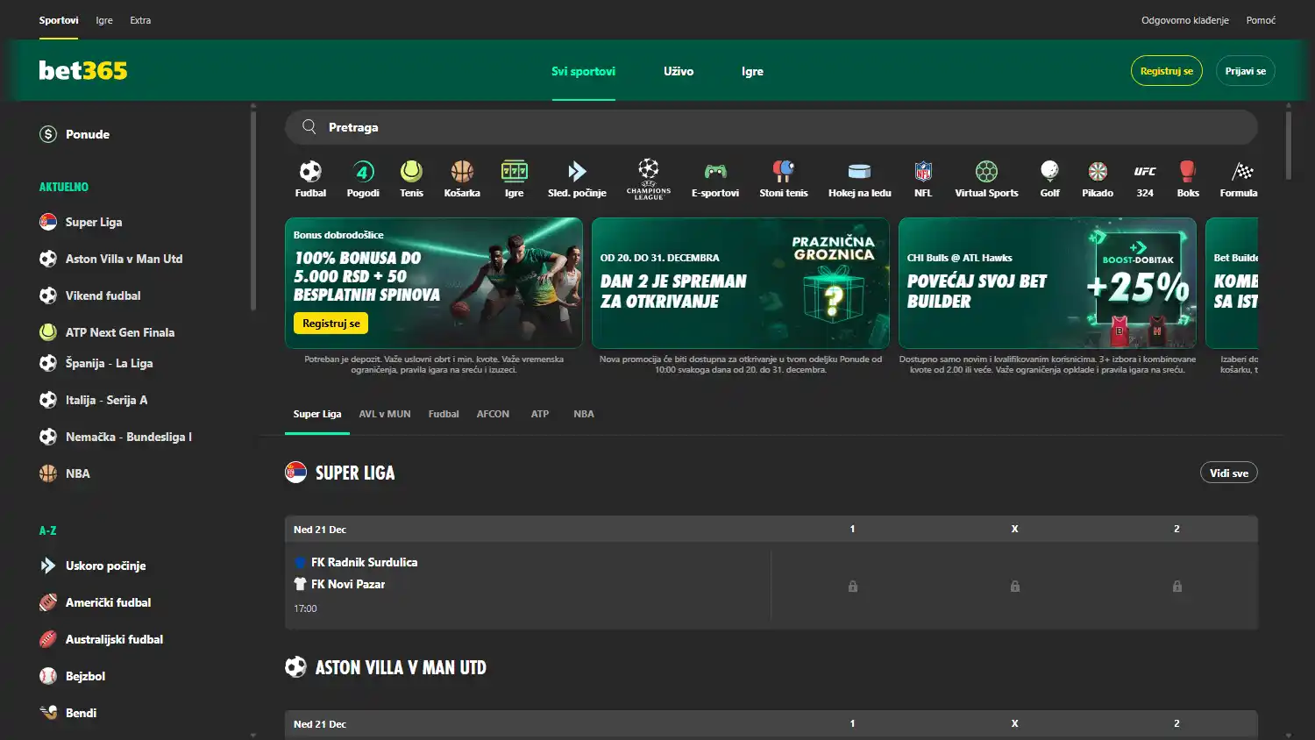Screen dimensions: 1315x740
Task: Click FK Novi Pazar team name
Action: [x=348, y=584]
